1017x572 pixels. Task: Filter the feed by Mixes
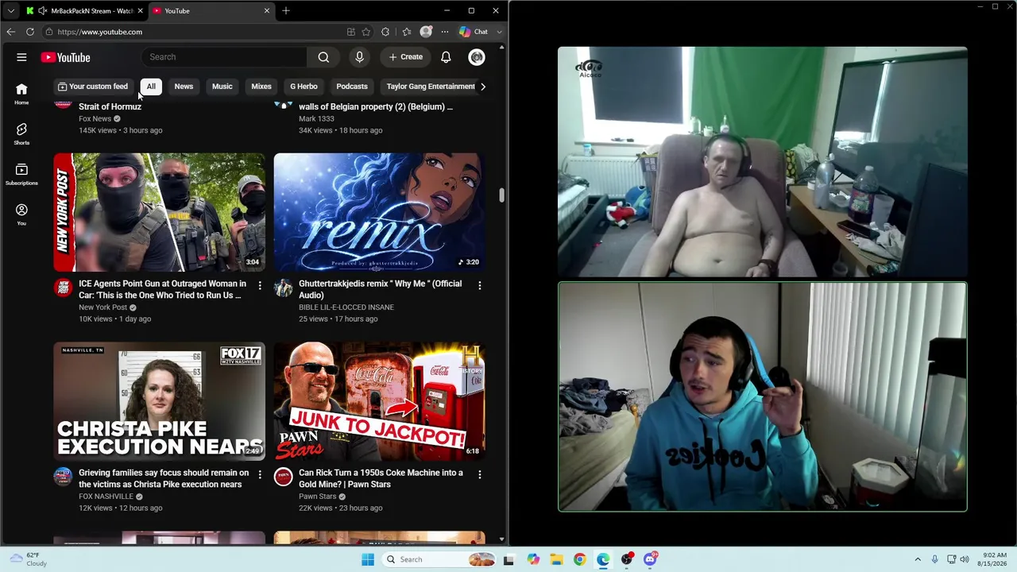(x=261, y=87)
